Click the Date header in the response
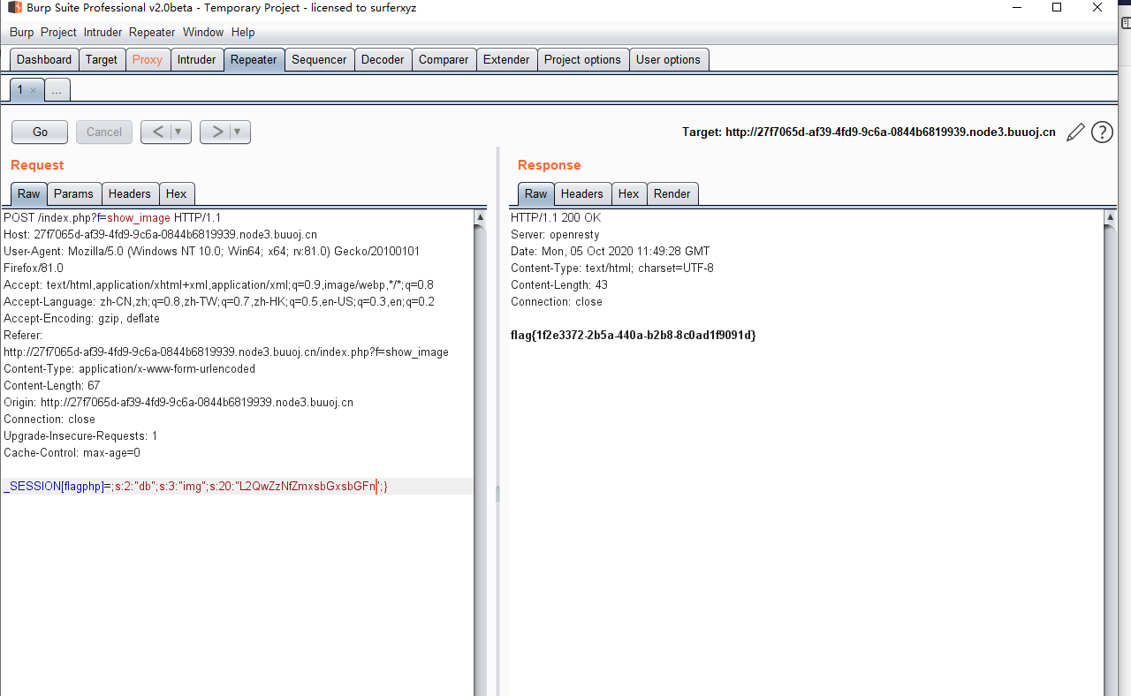1131x696 pixels. (x=610, y=251)
